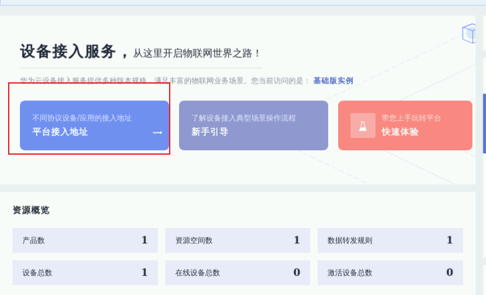Select the 数据转发规则 tile
This screenshot has width=486, height=295.
click(x=390, y=240)
